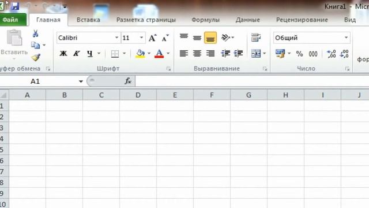Switch to Разметка страницы tab
369x208 pixels.
click(x=146, y=20)
